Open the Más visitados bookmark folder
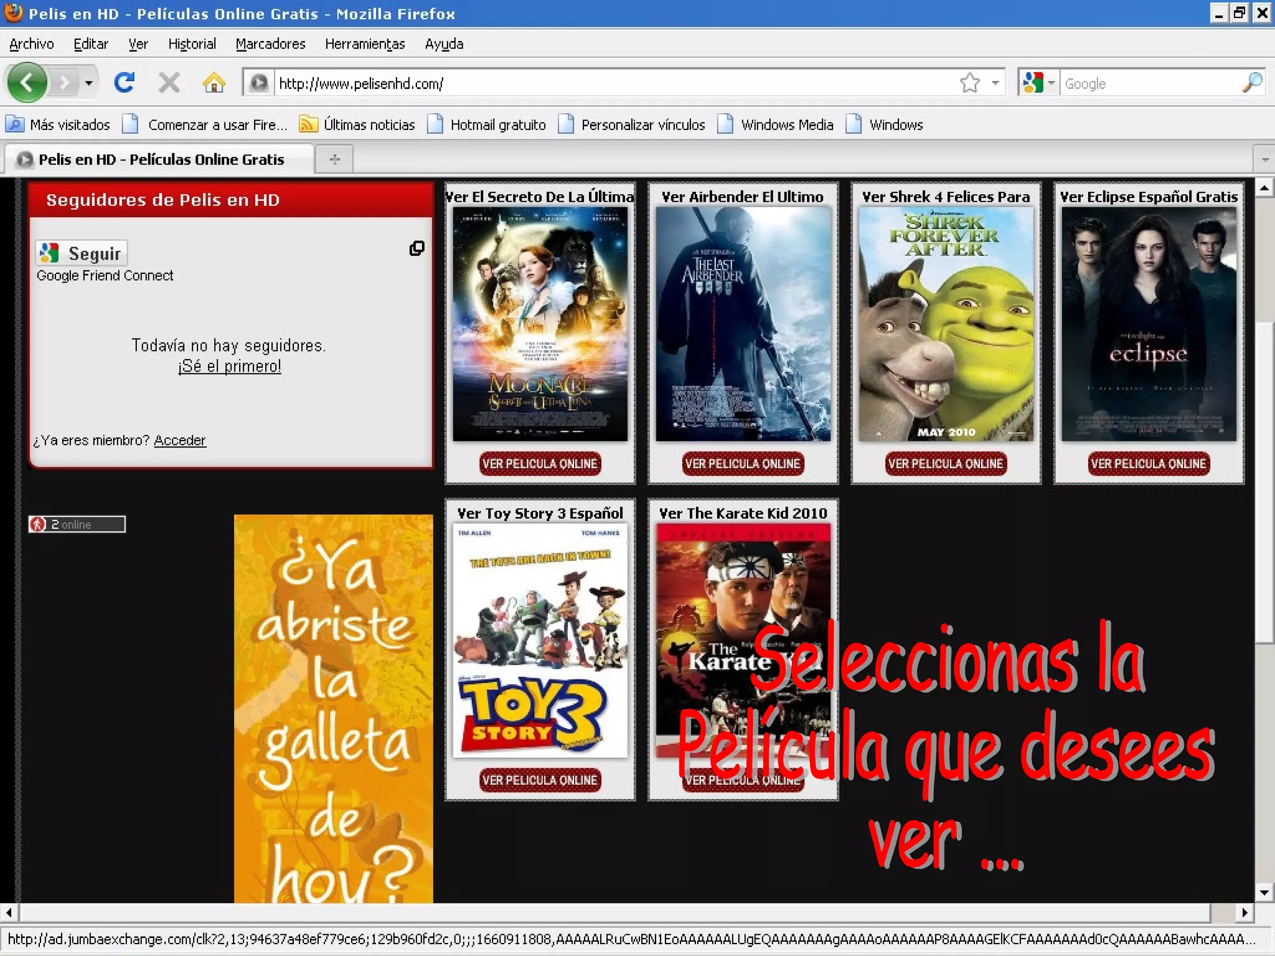Image resolution: width=1275 pixels, height=956 pixels. [58, 124]
